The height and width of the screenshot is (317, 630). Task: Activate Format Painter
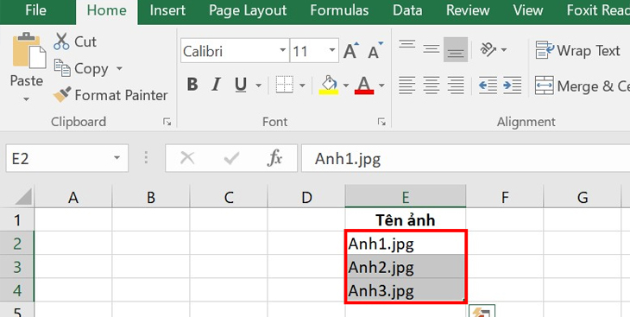click(110, 95)
